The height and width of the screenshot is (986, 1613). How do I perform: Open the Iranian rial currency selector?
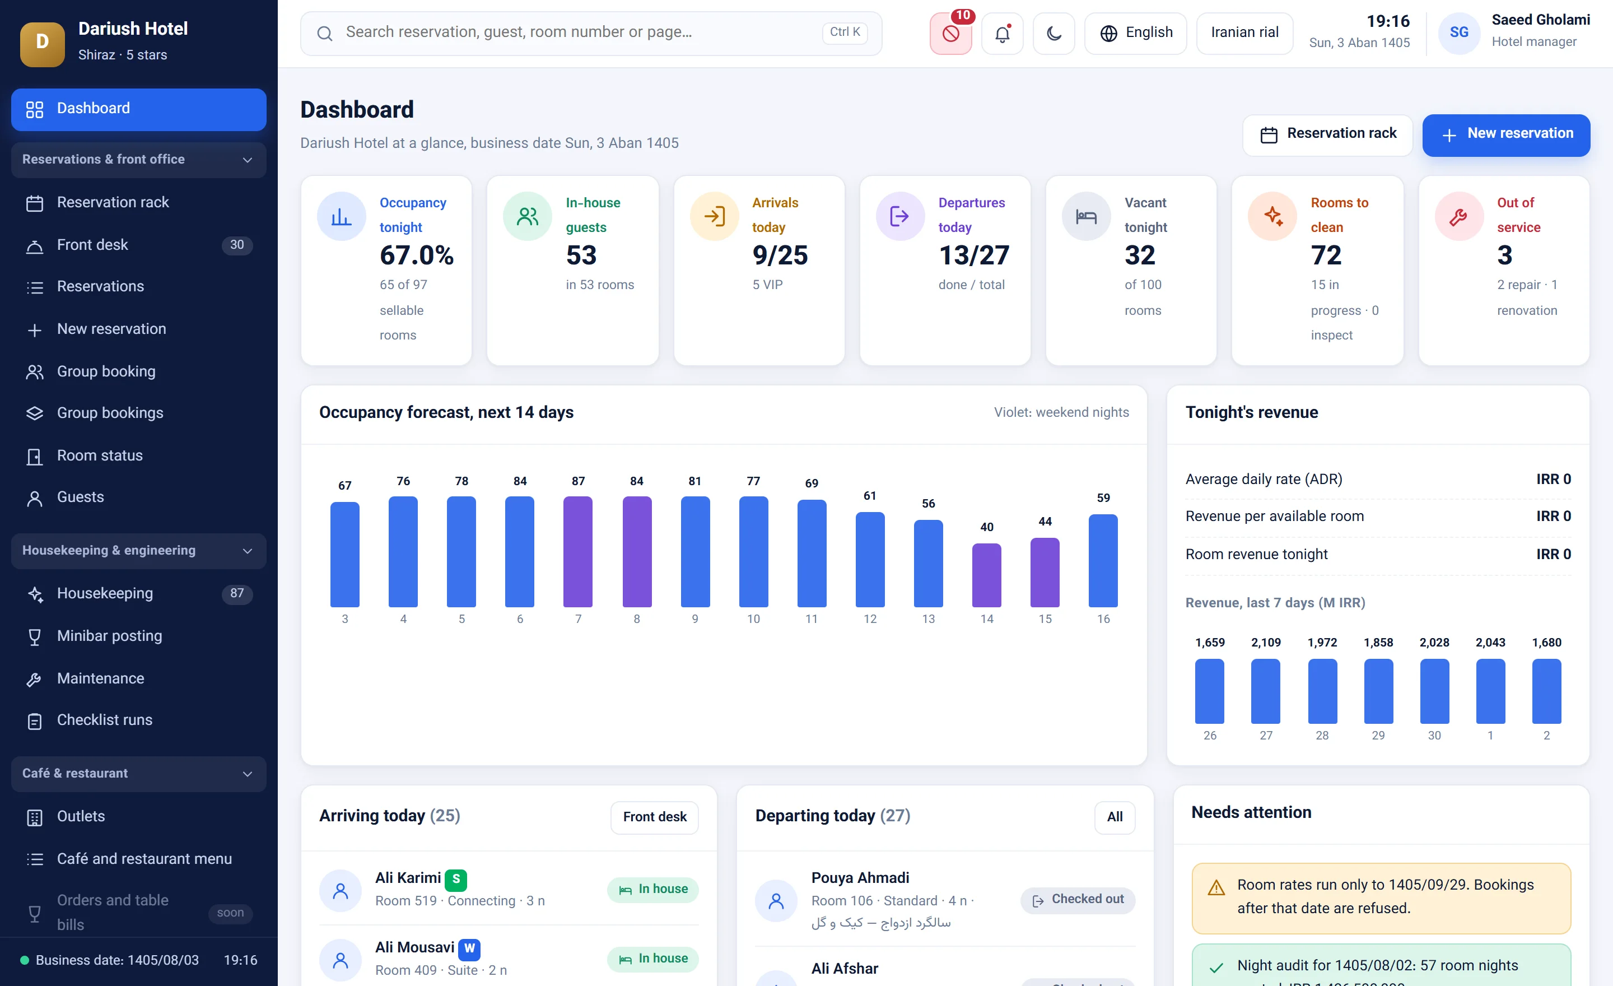point(1244,34)
